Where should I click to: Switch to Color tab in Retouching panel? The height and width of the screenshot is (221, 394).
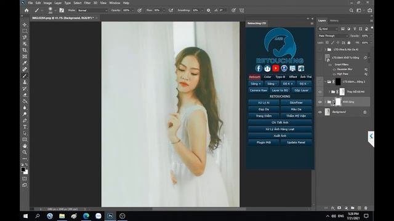267,77
